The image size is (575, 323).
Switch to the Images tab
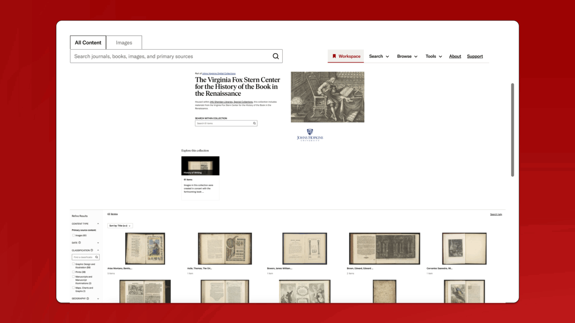pyautogui.click(x=124, y=42)
